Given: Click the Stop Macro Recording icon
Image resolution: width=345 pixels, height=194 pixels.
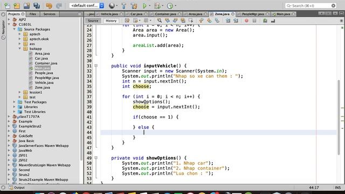Looking at the screenshot, I should (x=254, y=20).
